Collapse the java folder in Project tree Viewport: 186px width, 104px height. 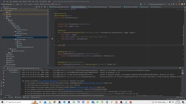tap(8, 22)
